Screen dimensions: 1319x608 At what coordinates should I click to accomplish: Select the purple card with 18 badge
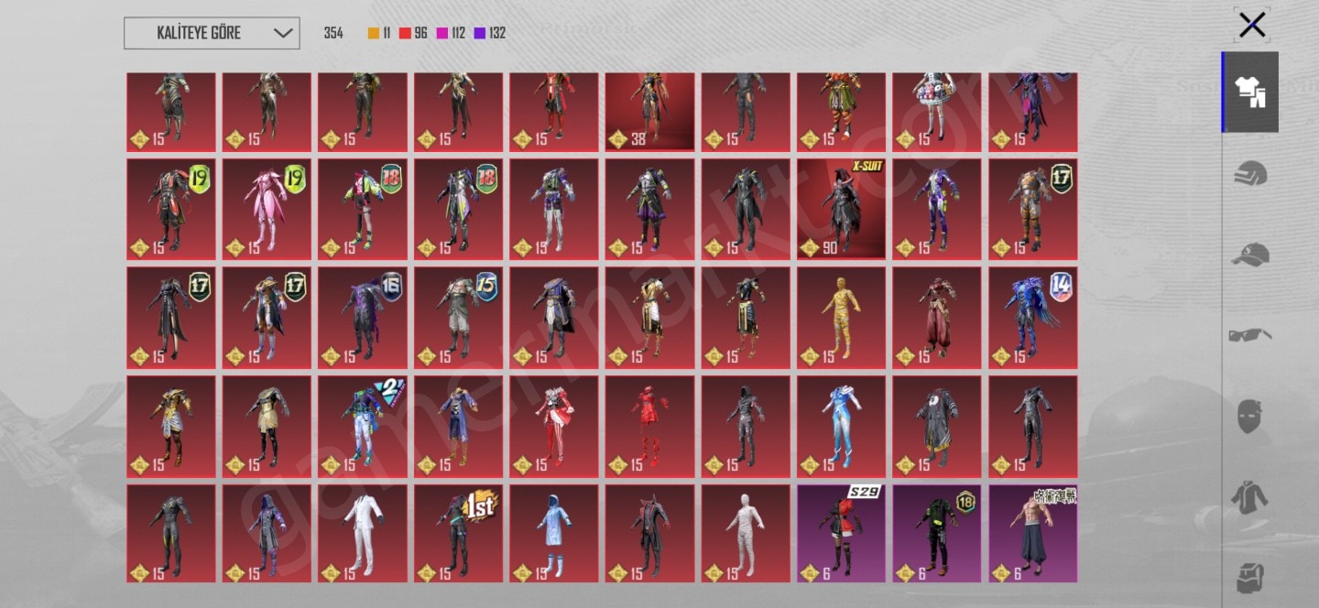(x=937, y=534)
